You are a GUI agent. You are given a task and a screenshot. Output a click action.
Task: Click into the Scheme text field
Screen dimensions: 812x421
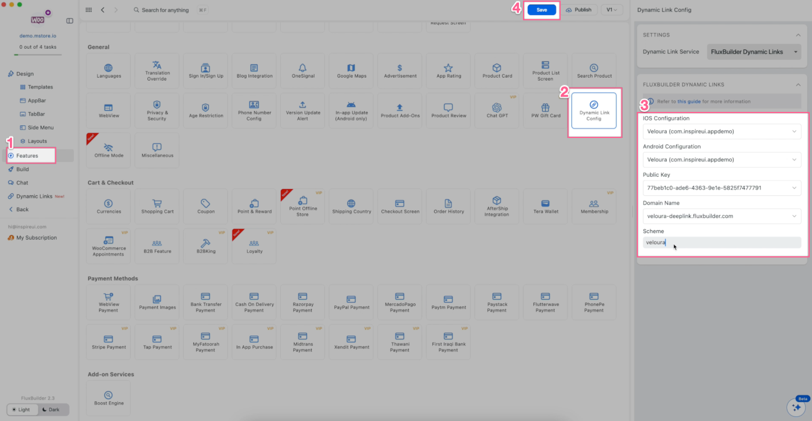click(x=721, y=242)
